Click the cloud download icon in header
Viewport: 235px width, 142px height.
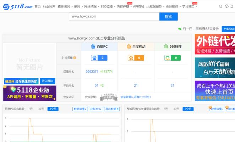pyautogui.click(x=226, y=6)
